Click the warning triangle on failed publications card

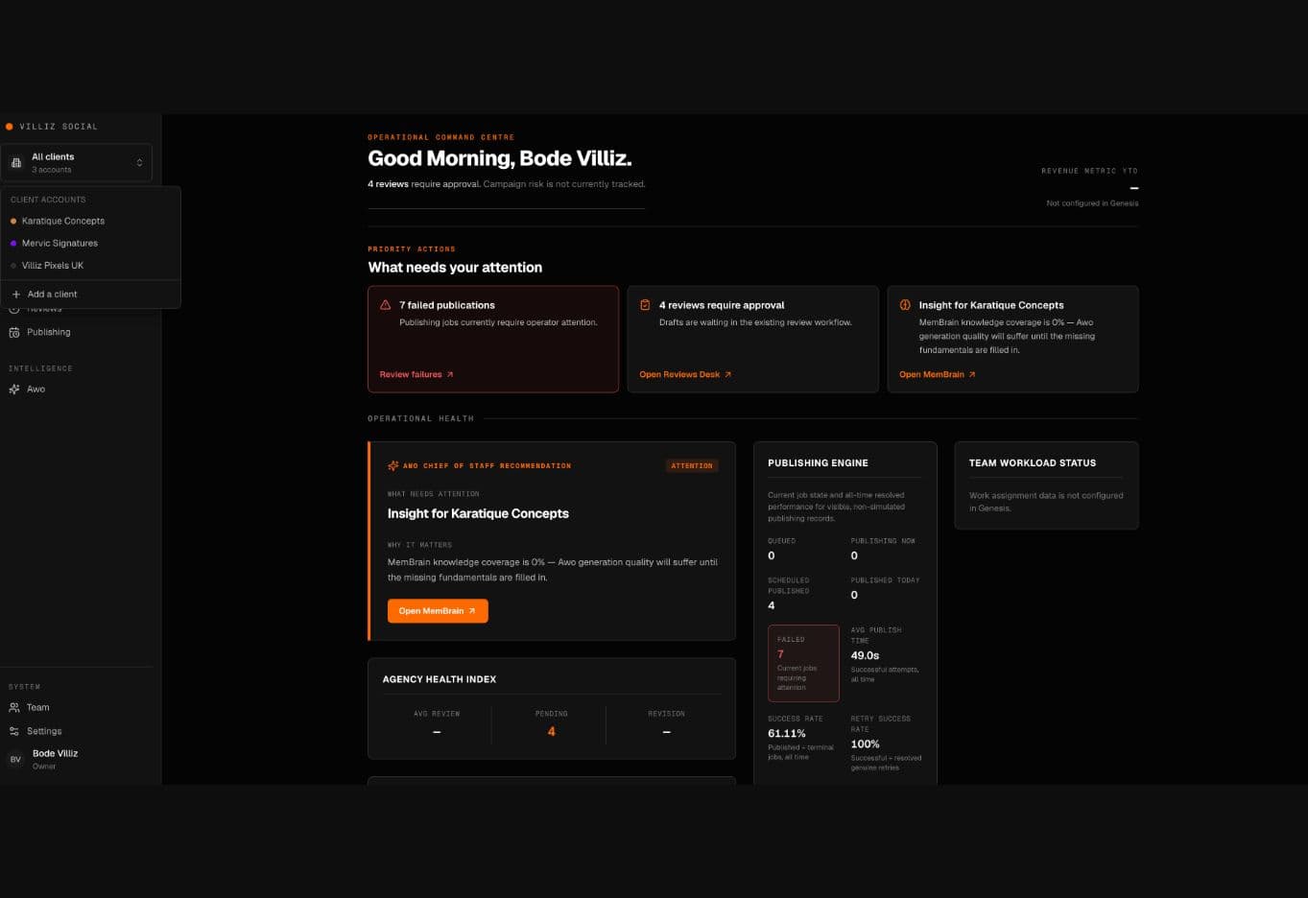point(386,305)
